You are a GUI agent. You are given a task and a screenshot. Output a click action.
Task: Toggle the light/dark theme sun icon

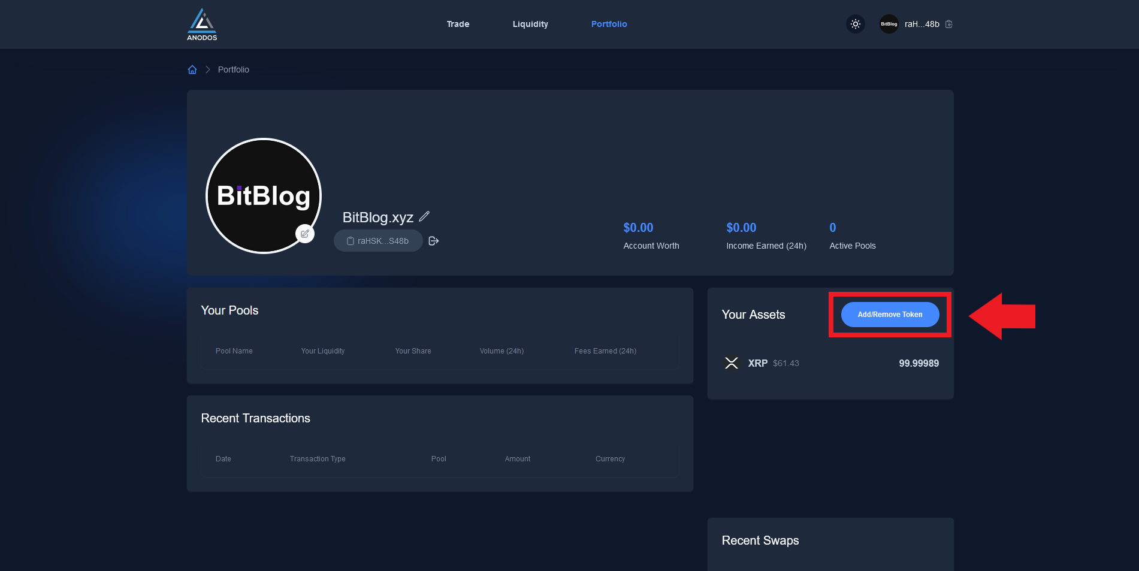856,24
